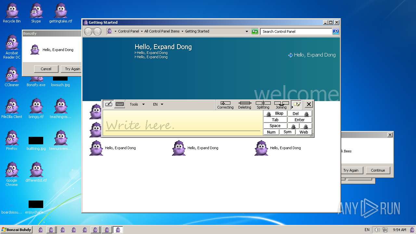Viewport: 416px width, 234px height.
Task: Select the bringq.rtf desktop file
Action: [x=36, y=109]
